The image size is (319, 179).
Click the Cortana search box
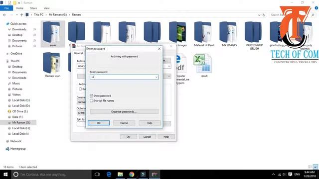point(51,175)
